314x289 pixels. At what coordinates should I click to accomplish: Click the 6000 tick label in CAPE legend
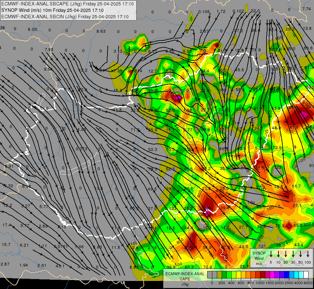coord(308,283)
